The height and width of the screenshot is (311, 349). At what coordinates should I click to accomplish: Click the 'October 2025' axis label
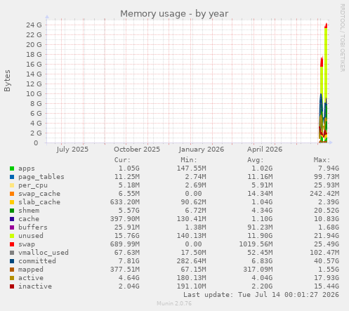point(137,150)
